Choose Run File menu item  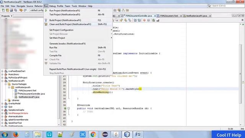click(78, 48)
